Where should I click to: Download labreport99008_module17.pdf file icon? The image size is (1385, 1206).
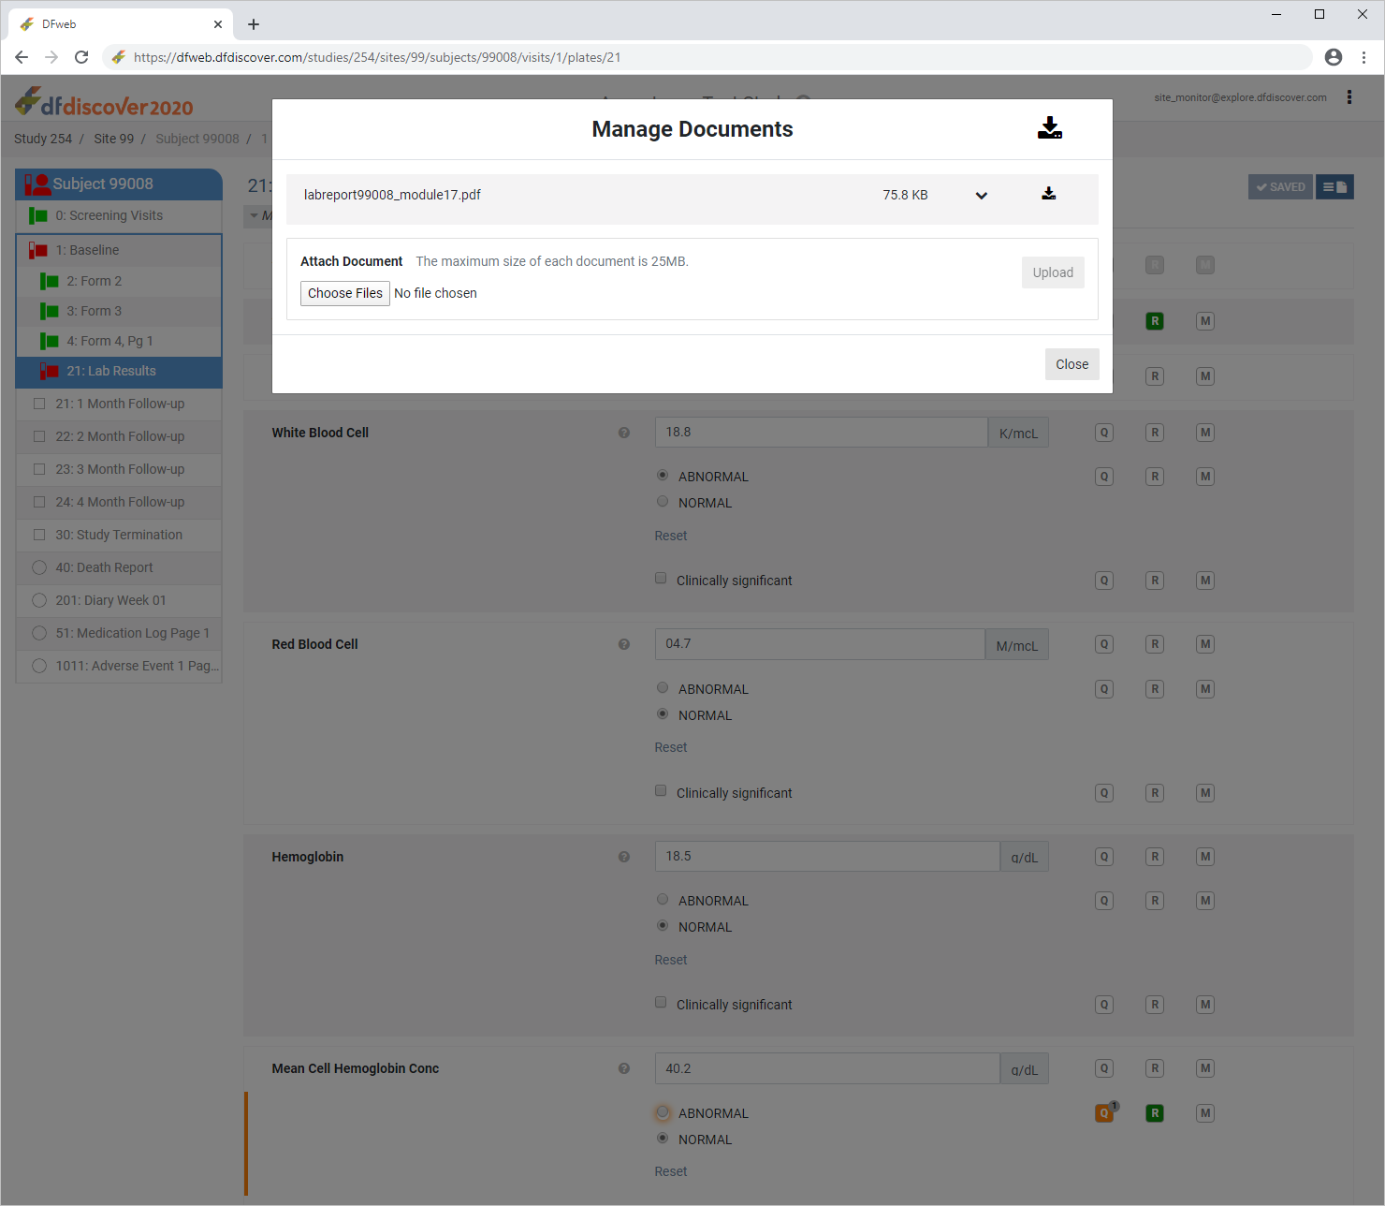tap(1048, 194)
